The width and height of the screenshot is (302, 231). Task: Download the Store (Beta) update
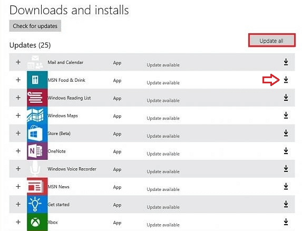point(286,133)
